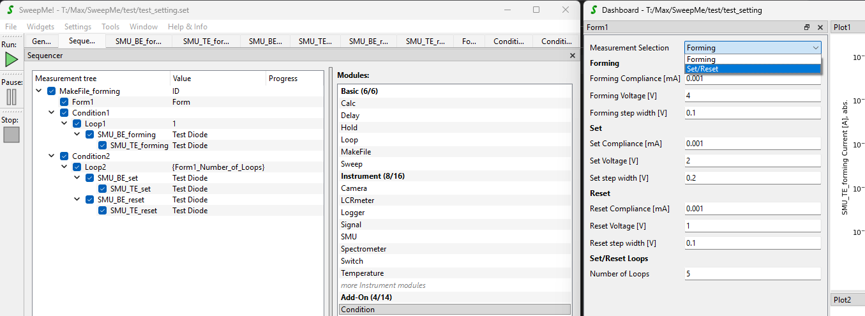This screenshot has width=865, height=316.
Task: Collapse the Loop1 tree branch
Action: click(64, 124)
